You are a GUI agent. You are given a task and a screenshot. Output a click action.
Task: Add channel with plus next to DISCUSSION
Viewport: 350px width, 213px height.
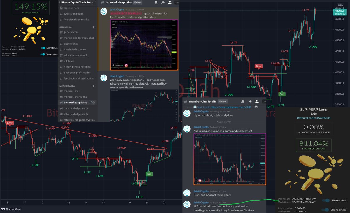(93, 27)
